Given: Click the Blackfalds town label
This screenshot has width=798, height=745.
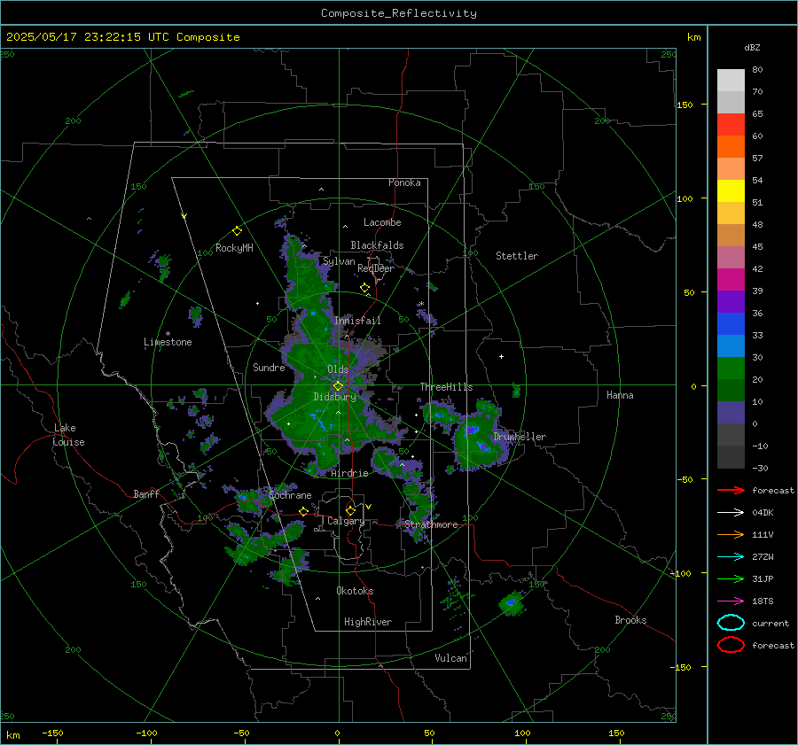Looking at the screenshot, I should (x=377, y=245).
